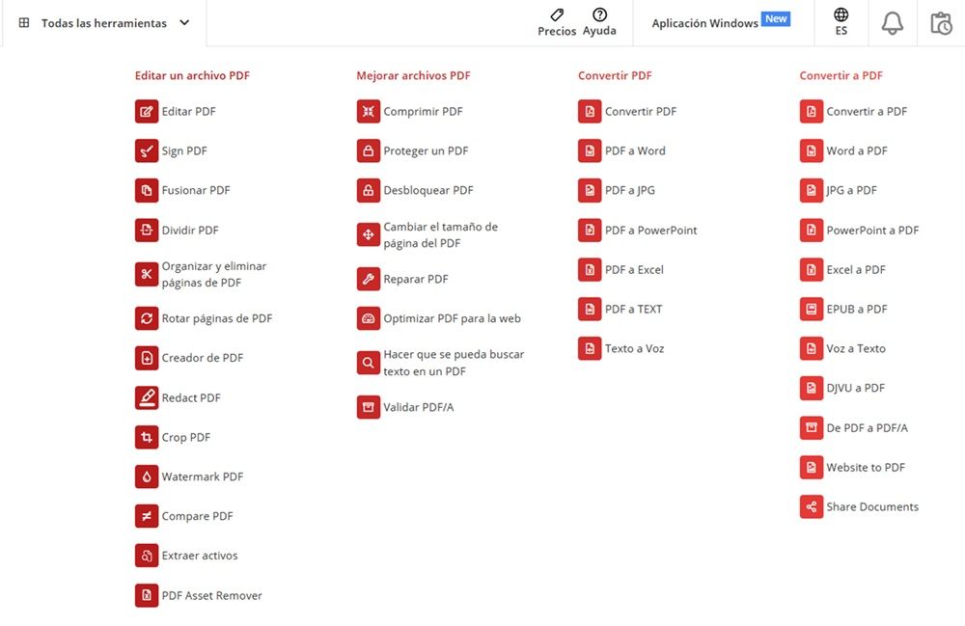Select the JPG a PDF tool icon
Image resolution: width=965 pixels, height=626 pixels.
[811, 190]
